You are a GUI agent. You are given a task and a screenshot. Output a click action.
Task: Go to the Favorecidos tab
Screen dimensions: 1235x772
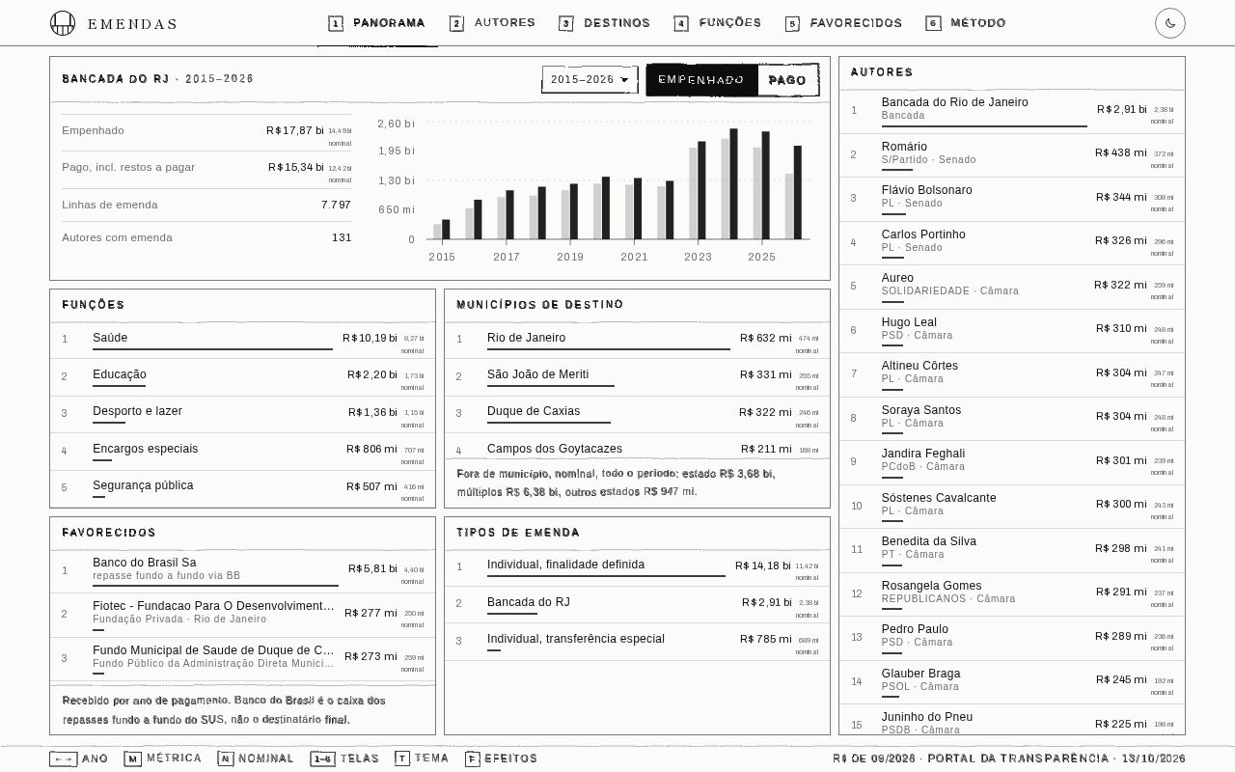tap(844, 23)
